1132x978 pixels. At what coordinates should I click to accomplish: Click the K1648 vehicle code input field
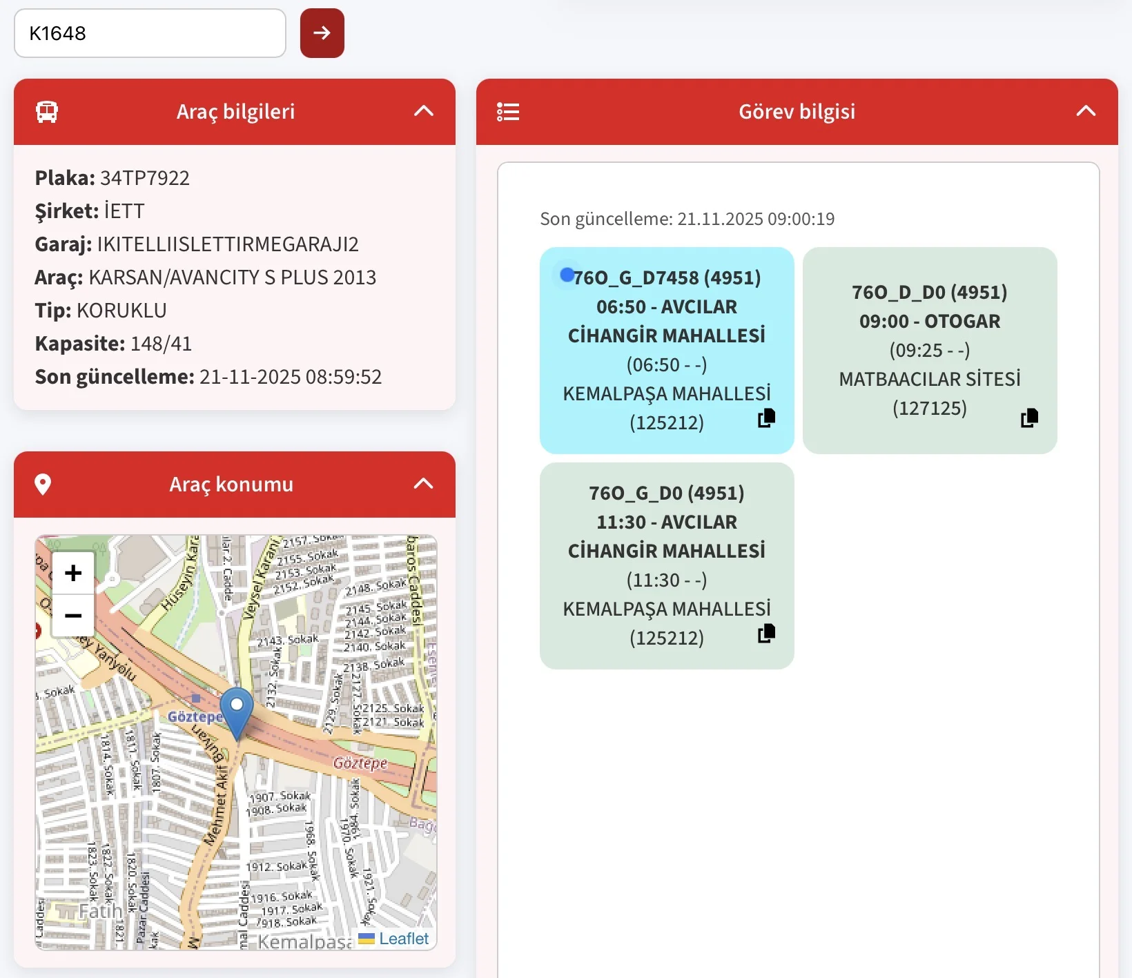150,33
